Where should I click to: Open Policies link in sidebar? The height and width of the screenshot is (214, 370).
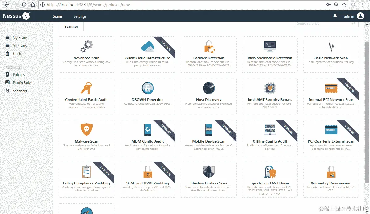[x=19, y=74]
